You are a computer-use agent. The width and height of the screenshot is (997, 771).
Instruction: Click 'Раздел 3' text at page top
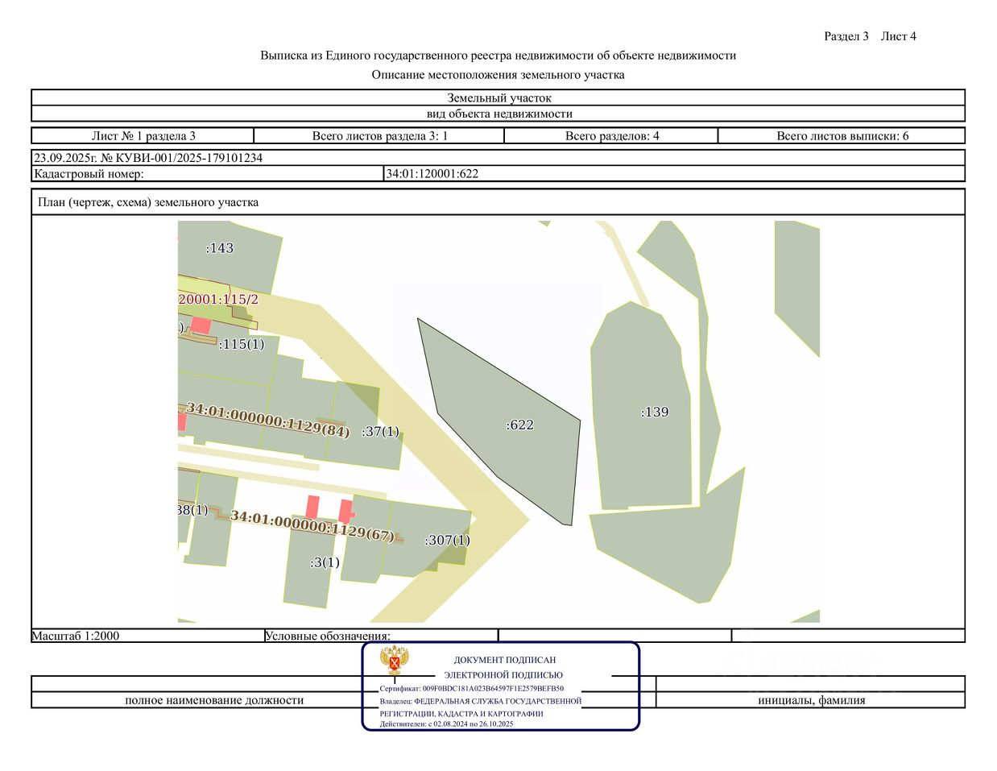846,35
